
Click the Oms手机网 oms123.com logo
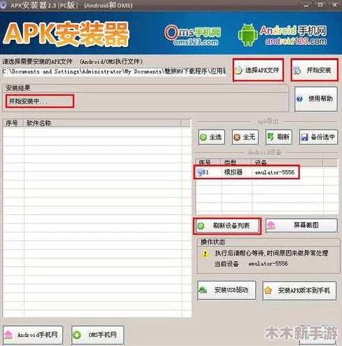point(193,35)
